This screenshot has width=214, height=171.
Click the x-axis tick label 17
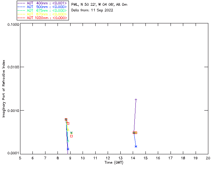[x=171, y=158]
